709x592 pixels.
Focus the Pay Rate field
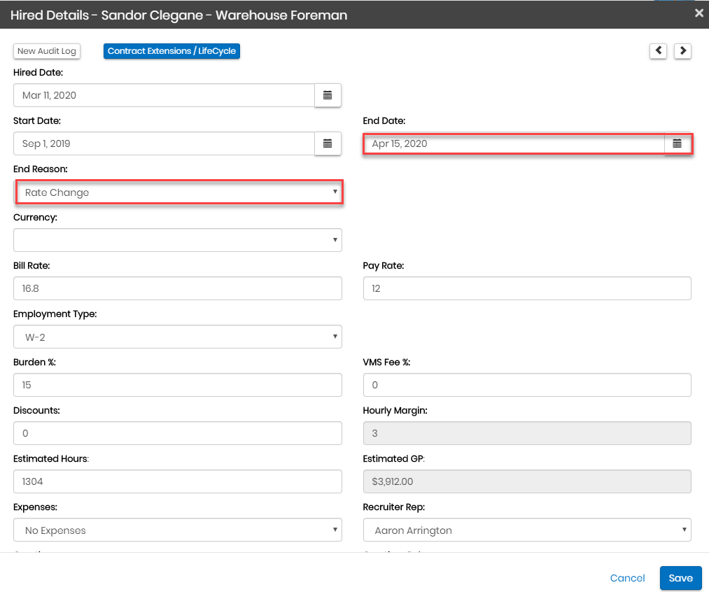click(x=527, y=288)
